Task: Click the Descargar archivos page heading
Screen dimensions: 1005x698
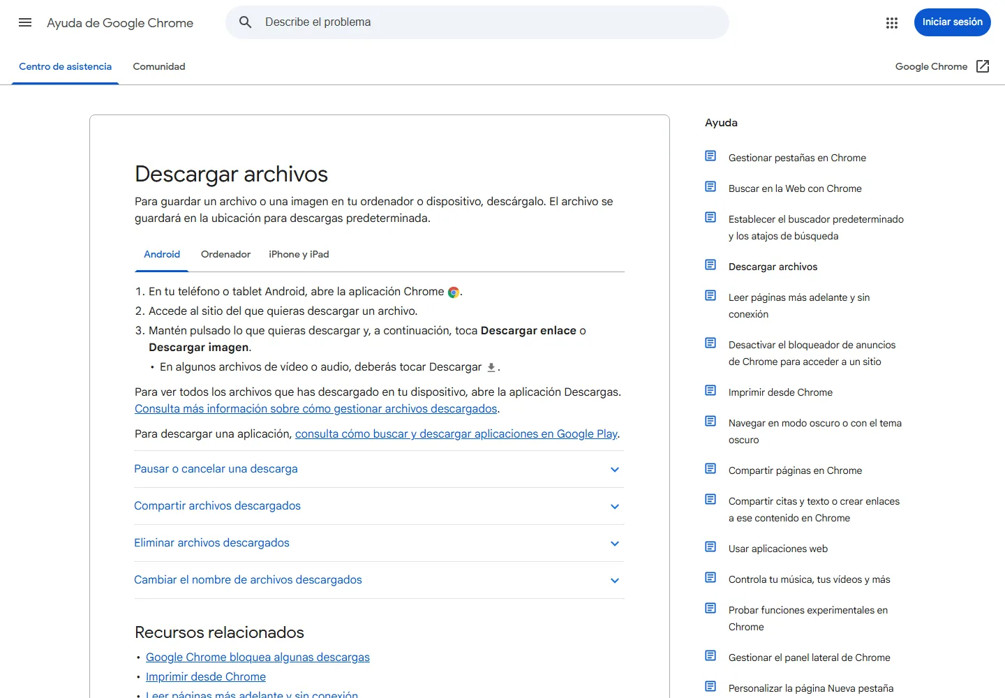Action: click(231, 174)
